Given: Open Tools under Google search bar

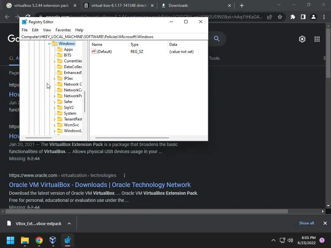Looking at the screenshot, I should [214, 58].
